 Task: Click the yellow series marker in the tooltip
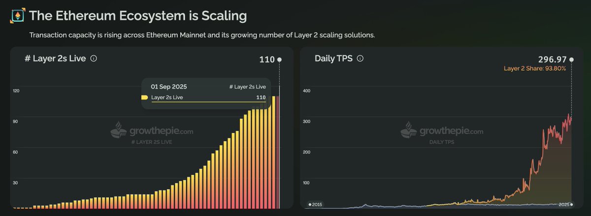144,97
